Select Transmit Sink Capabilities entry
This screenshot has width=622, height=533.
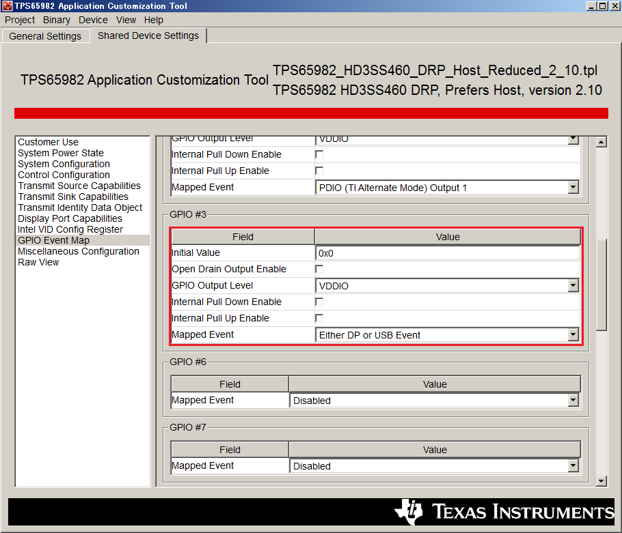73,197
